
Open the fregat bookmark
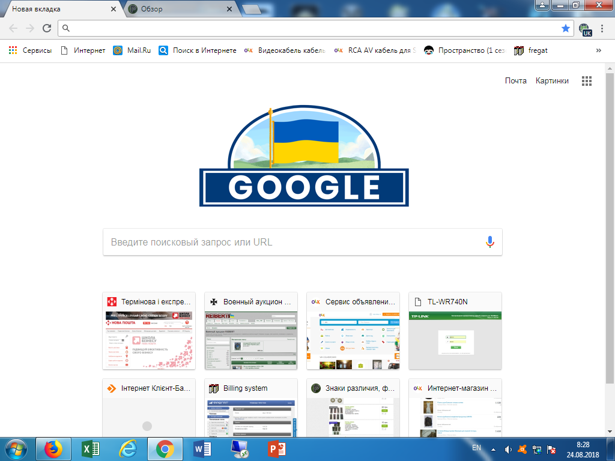pyautogui.click(x=531, y=50)
